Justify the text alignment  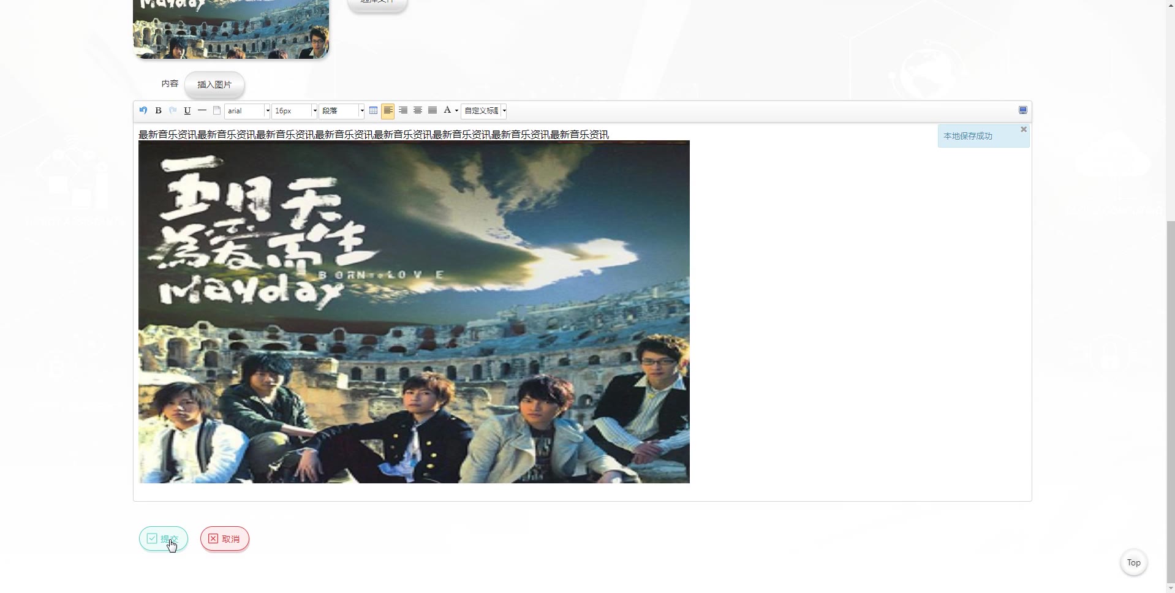pyautogui.click(x=433, y=111)
